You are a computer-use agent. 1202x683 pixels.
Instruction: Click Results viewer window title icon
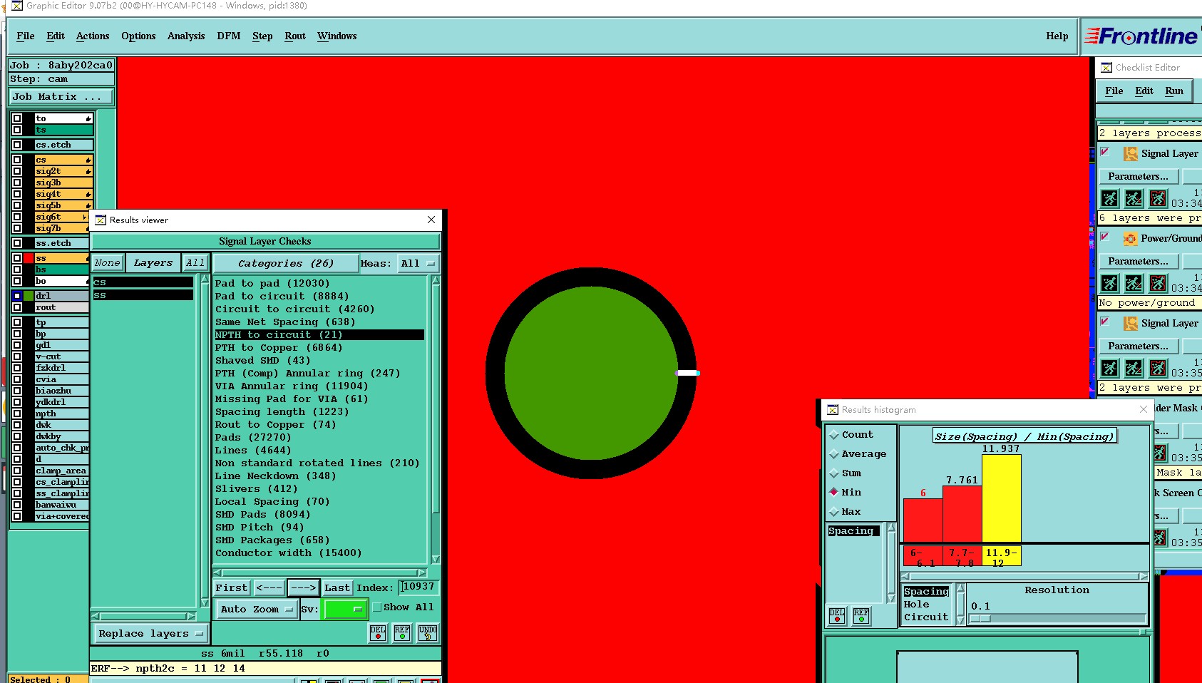point(101,220)
